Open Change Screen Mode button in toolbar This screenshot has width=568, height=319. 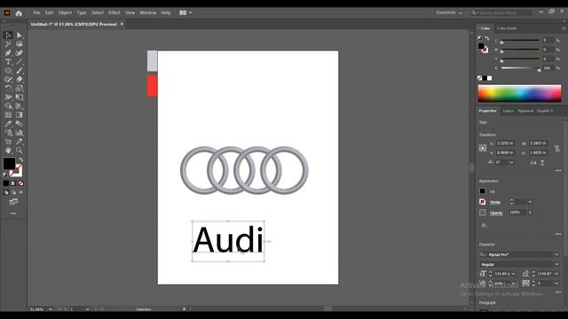tap(13, 201)
